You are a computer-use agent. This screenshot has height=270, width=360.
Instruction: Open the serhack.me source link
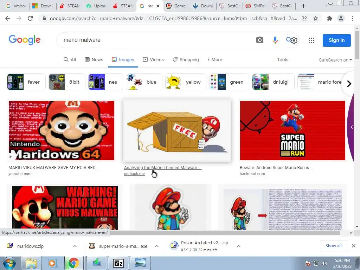pyautogui.click(x=134, y=174)
